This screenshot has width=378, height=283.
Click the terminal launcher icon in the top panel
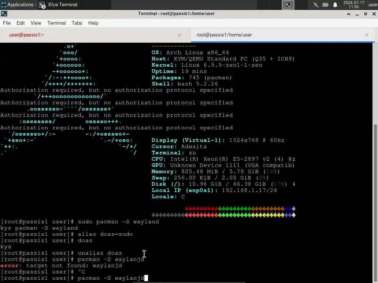[288, 5]
